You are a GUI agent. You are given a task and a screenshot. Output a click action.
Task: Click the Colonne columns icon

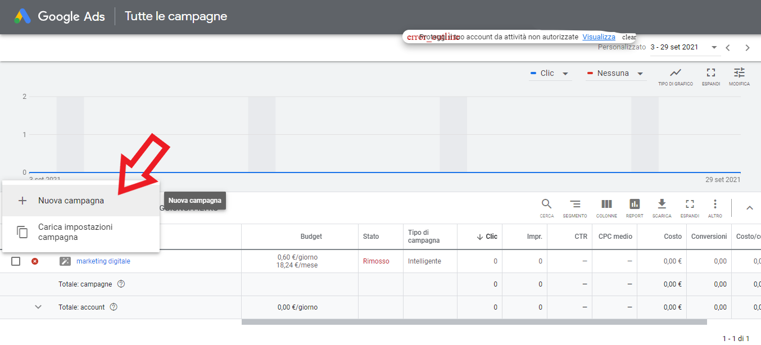coord(606,205)
